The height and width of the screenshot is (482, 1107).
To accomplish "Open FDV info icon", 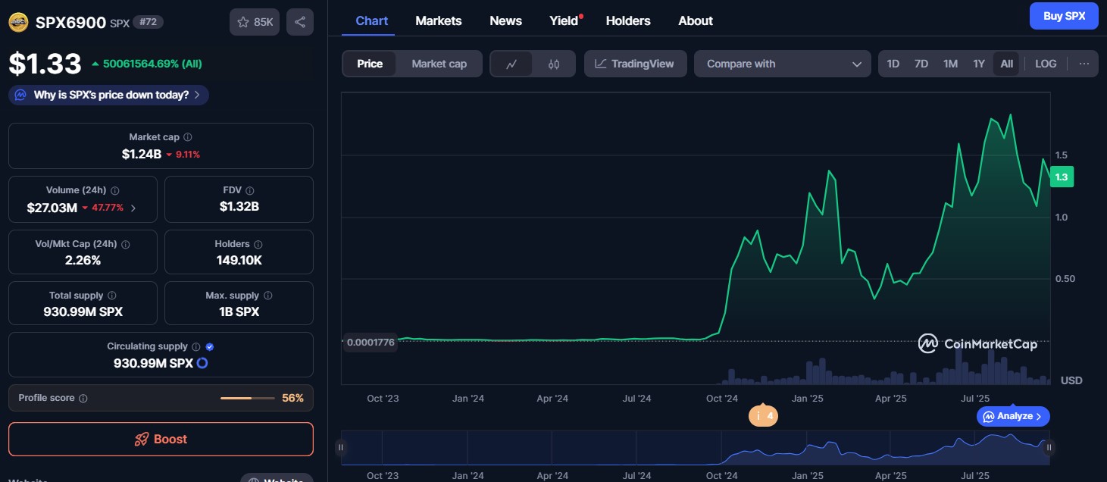I will (x=250, y=190).
